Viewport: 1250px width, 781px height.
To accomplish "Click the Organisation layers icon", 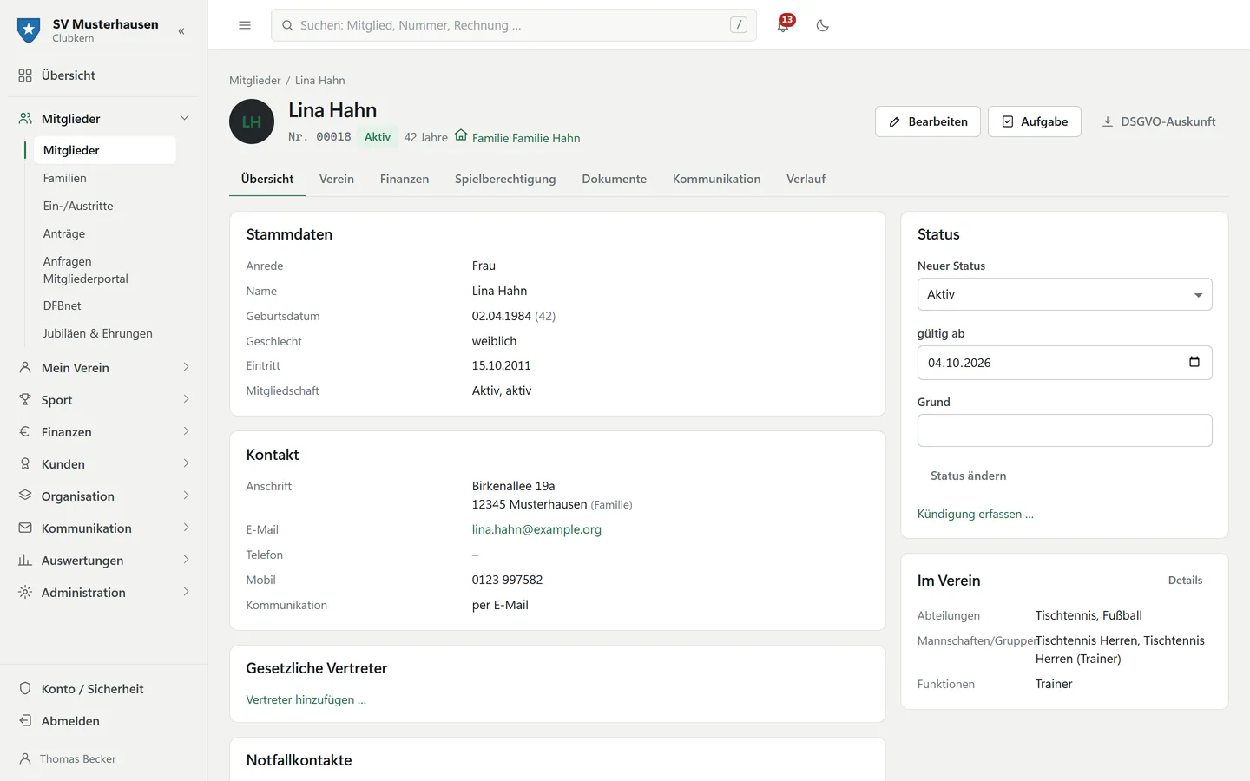I will [25, 496].
